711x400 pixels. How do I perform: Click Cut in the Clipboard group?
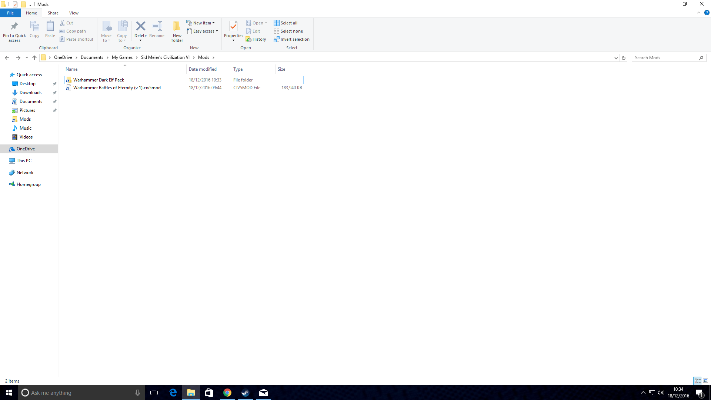(x=67, y=23)
